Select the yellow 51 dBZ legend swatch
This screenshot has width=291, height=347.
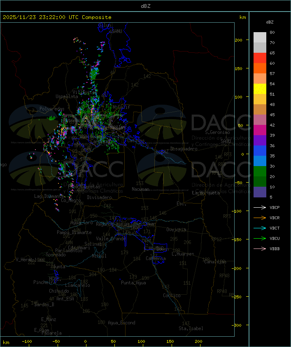tap(260, 89)
